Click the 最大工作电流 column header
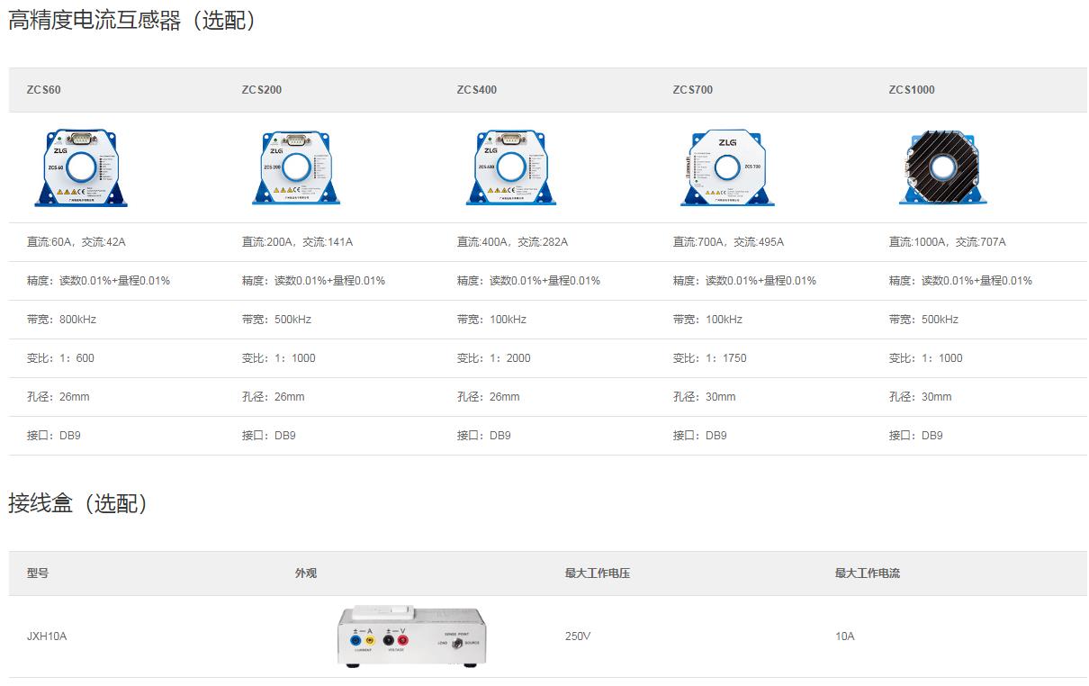This screenshot has width=1089, height=686. [868, 573]
